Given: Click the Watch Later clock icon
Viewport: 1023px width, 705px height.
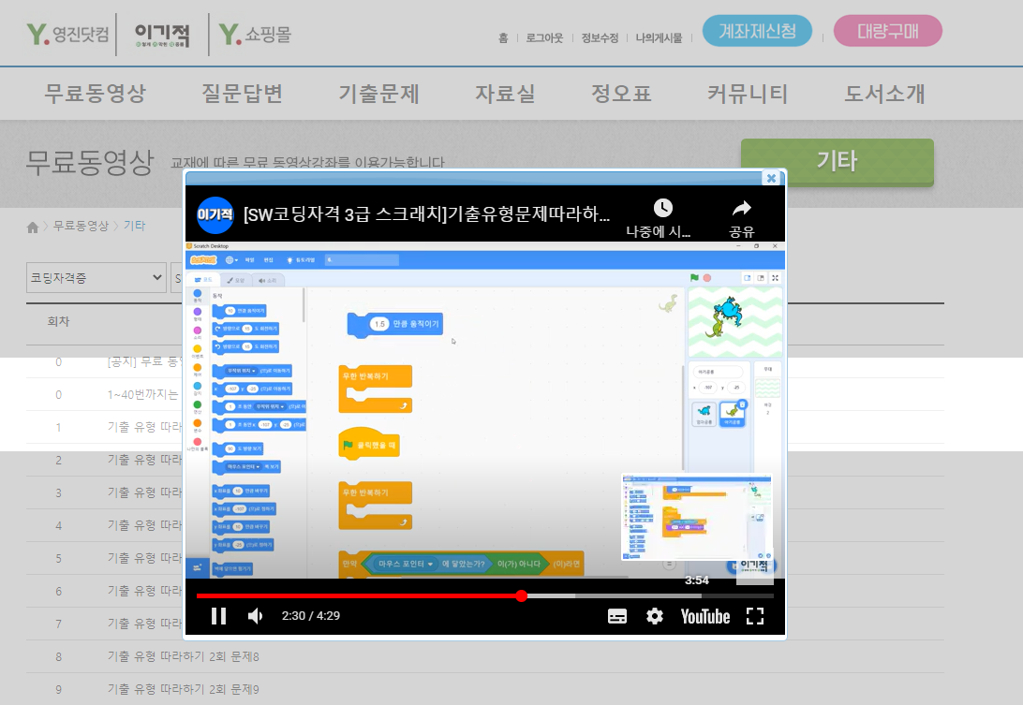Looking at the screenshot, I should pos(663,208).
